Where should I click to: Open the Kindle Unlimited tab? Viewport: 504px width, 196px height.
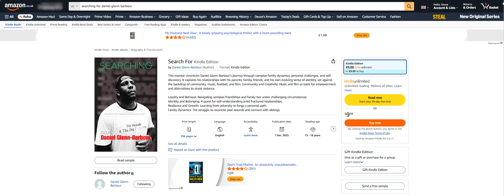coord(36,25)
